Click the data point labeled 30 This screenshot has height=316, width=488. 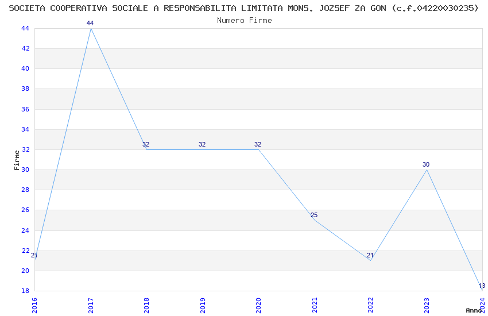(x=426, y=164)
